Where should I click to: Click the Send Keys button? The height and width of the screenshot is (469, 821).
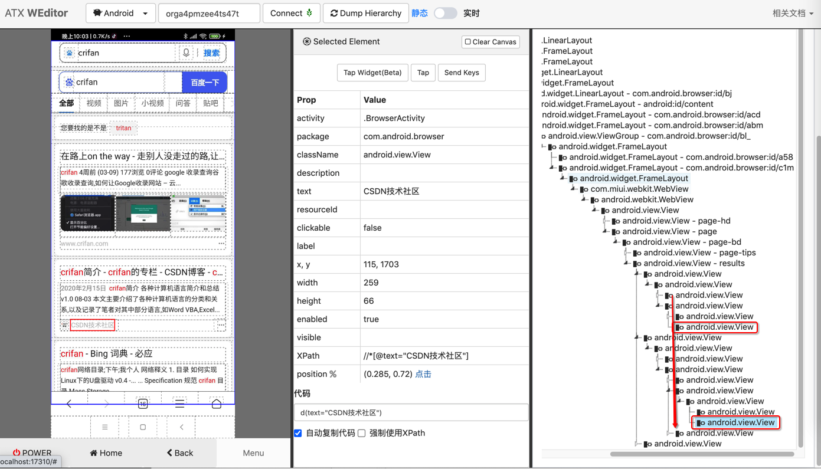click(462, 73)
